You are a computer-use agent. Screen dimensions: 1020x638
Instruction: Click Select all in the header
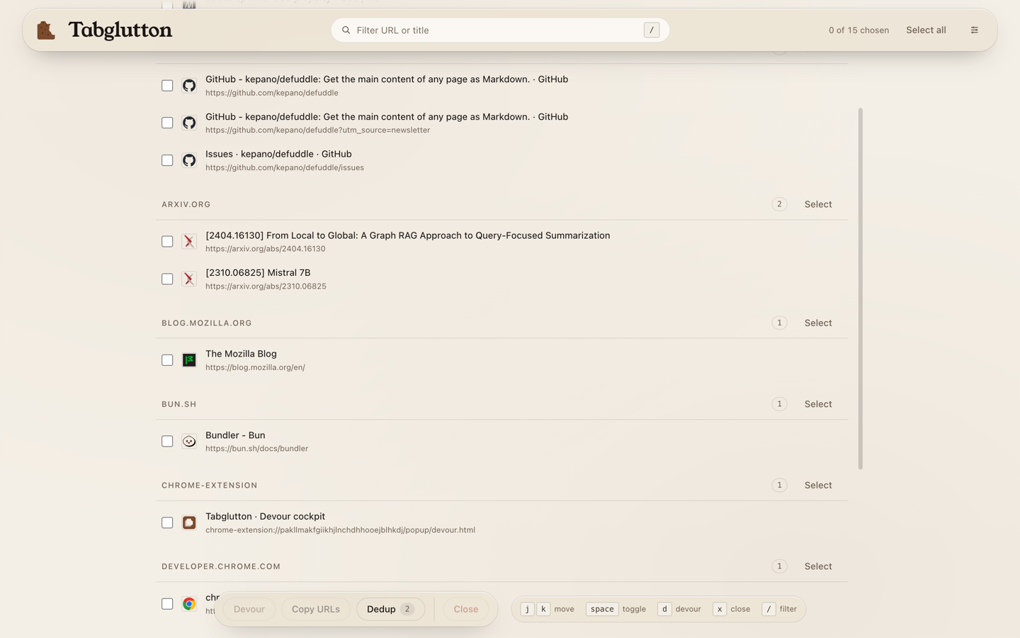pyautogui.click(x=926, y=30)
